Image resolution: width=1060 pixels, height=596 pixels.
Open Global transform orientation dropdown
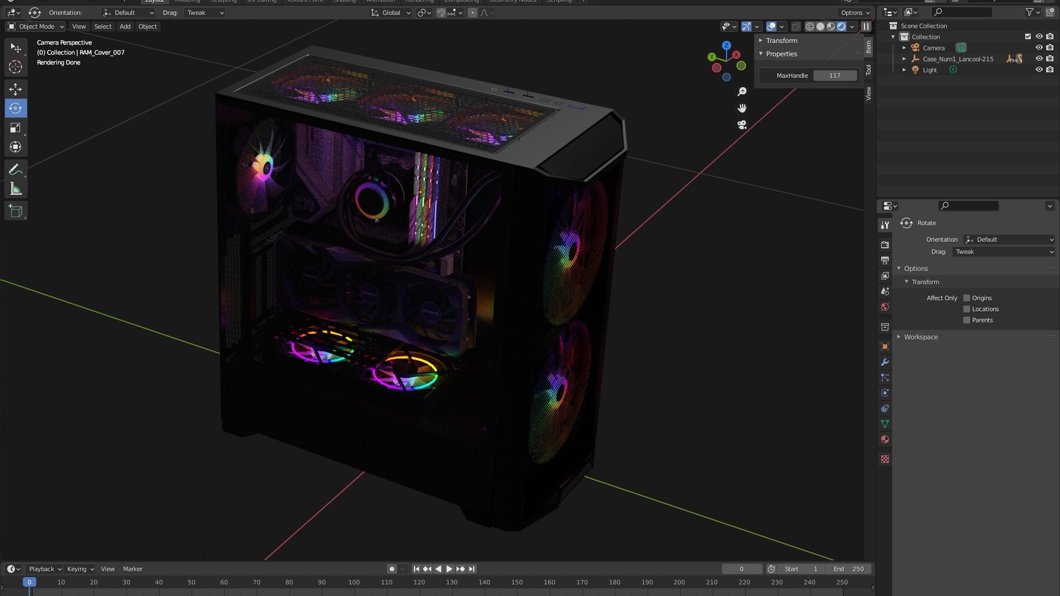[390, 12]
